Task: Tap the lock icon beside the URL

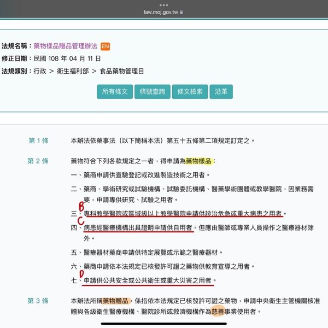Action: (x=181, y=11)
